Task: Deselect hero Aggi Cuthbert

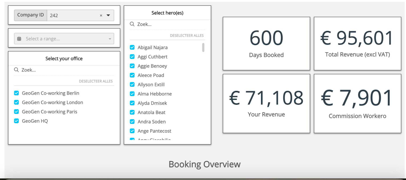Action: point(132,57)
